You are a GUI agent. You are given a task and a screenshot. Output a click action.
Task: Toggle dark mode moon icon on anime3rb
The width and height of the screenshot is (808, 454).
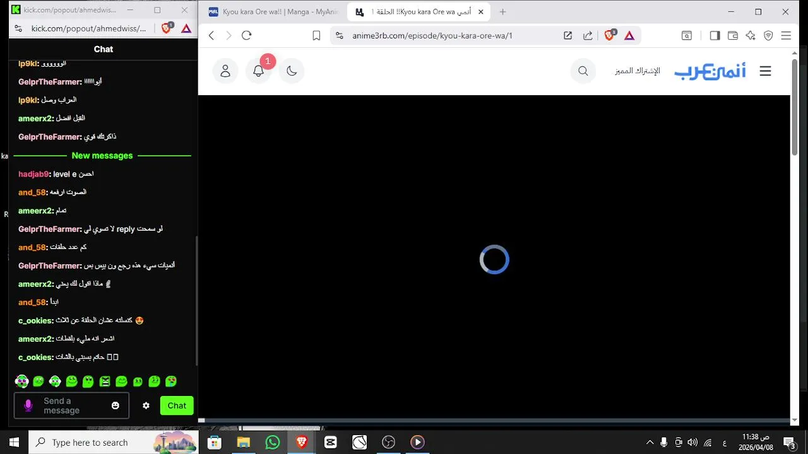pos(292,71)
